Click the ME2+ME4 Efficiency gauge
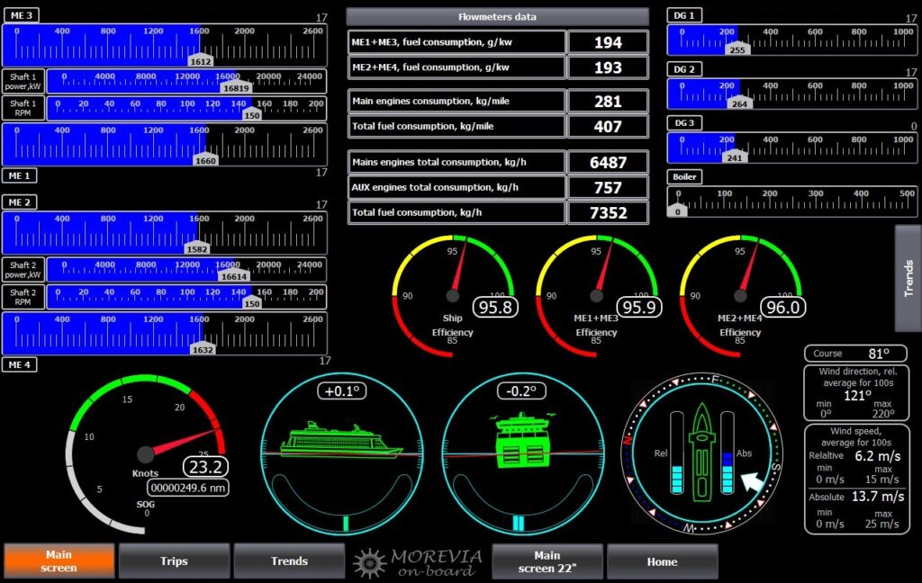922x583 pixels. click(x=740, y=295)
